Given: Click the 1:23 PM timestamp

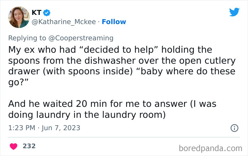Looking at the screenshot, I should pos(22,128).
